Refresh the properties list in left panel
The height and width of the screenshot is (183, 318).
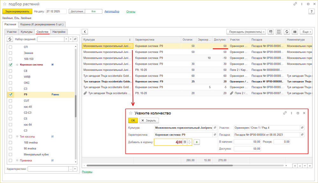click(10, 39)
